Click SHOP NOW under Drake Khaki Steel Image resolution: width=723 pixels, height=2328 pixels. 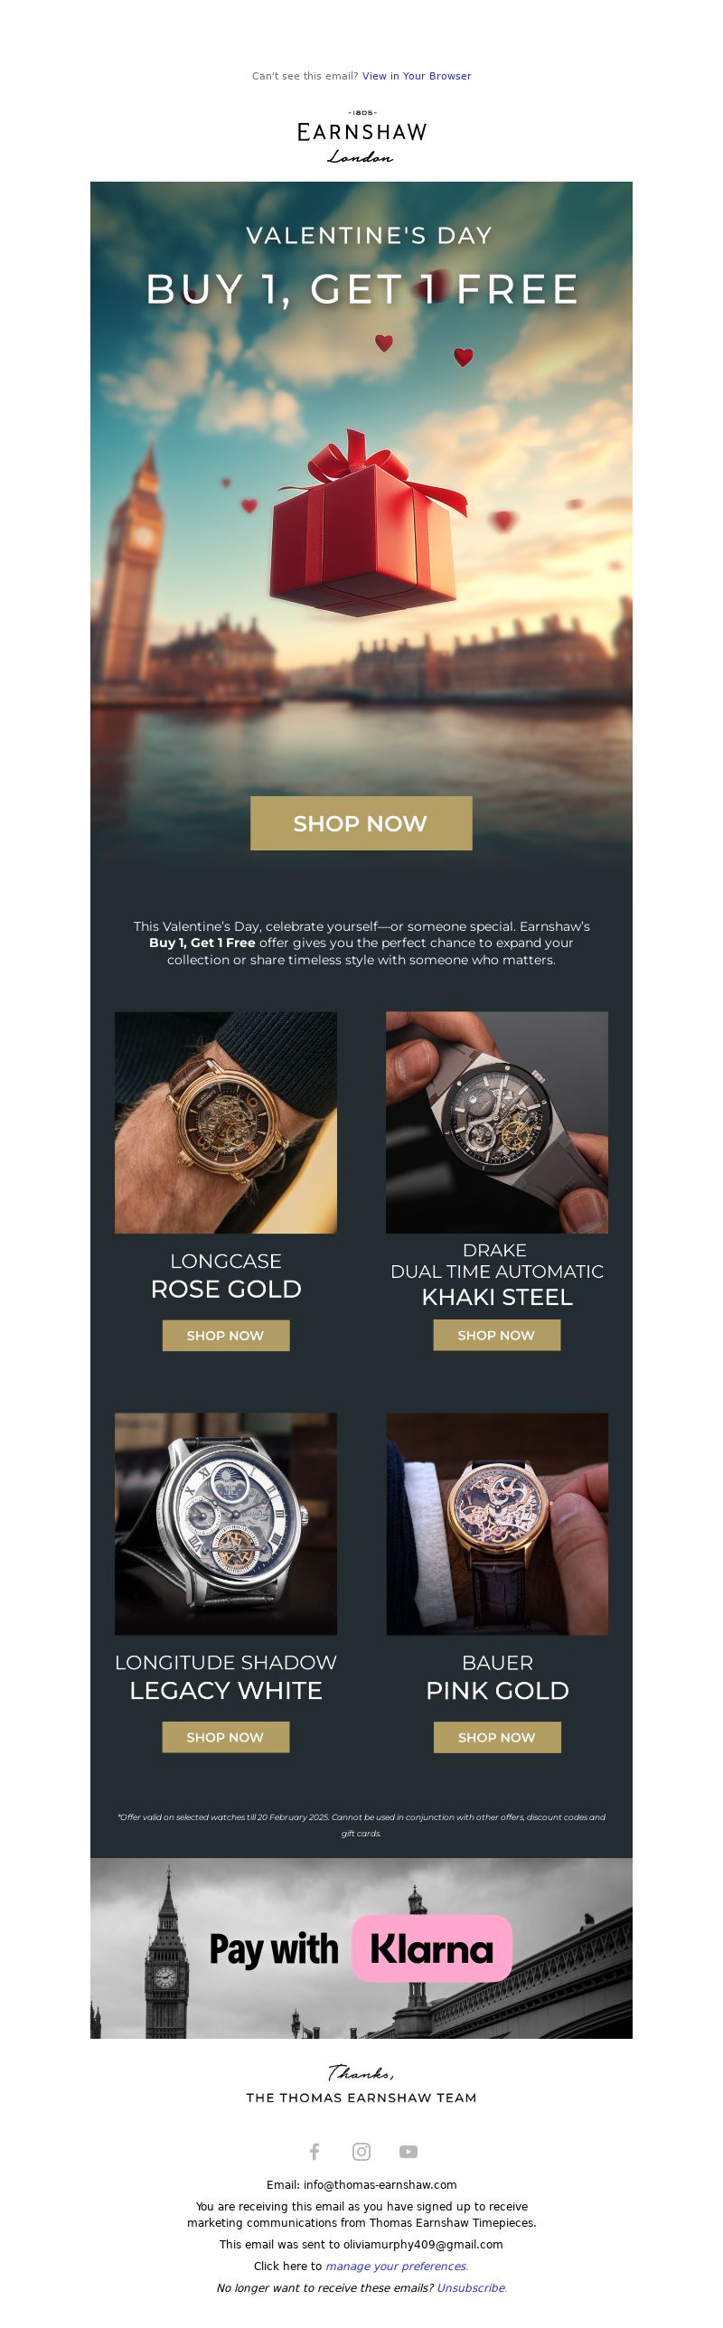click(x=497, y=1336)
